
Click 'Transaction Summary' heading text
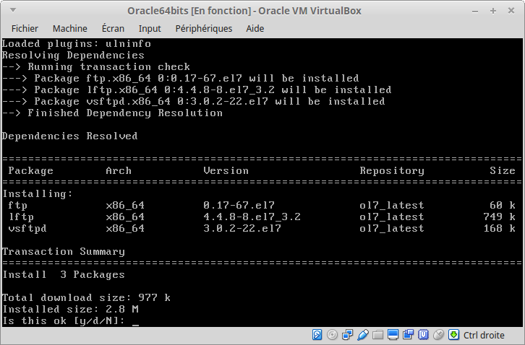tap(64, 251)
